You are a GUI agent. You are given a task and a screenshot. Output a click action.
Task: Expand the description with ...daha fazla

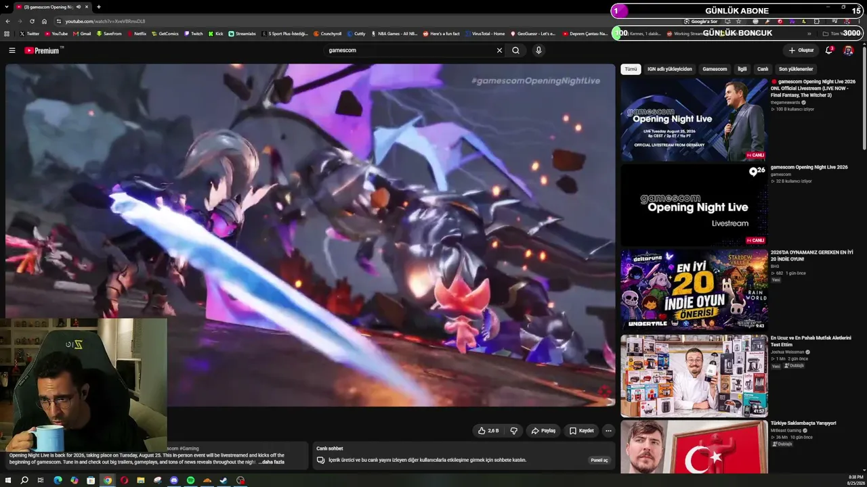pos(271,463)
